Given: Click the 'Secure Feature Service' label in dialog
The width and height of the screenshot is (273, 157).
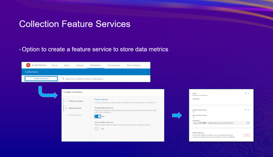Looking at the screenshot, I should pos(104,122).
